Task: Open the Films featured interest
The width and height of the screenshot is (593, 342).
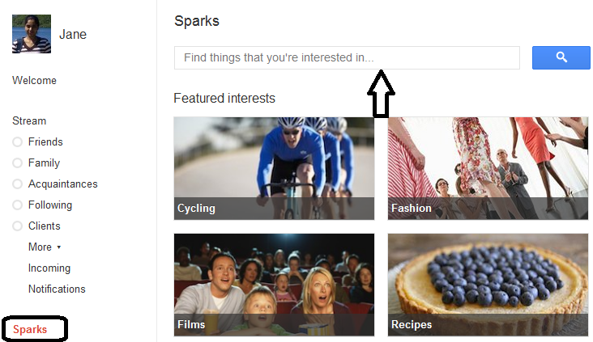Action: click(274, 285)
